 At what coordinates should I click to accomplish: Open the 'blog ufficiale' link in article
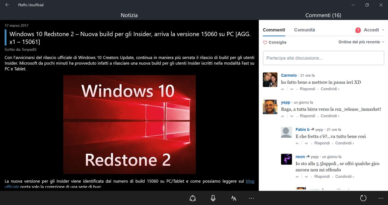(250, 181)
